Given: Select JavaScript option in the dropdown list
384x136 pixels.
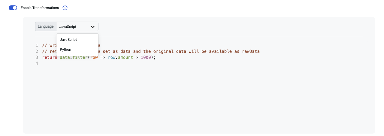Looking at the screenshot, I should click(x=68, y=40).
